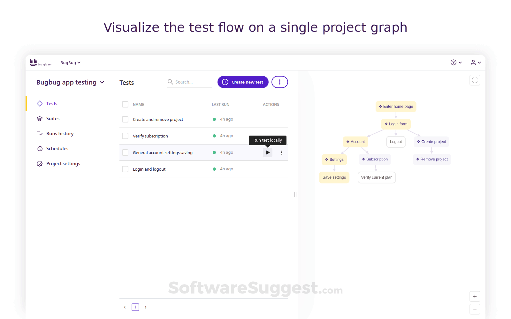This screenshot has width=511, height=319.
Task: Open the BugBug workspace dropdown
Action: point(70,63)
